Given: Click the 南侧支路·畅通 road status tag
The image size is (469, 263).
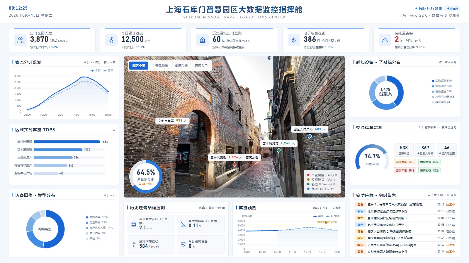Looking at the screenshot, I should (429, 162).
